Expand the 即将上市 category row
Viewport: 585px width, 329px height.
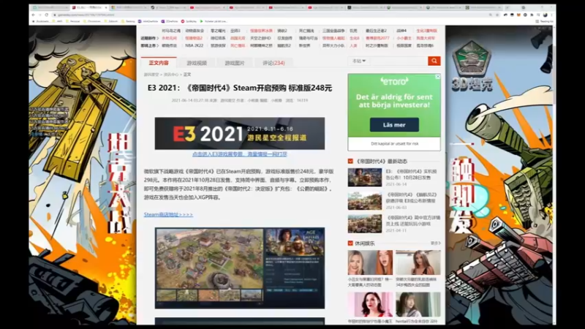click(x=150, y=45)
